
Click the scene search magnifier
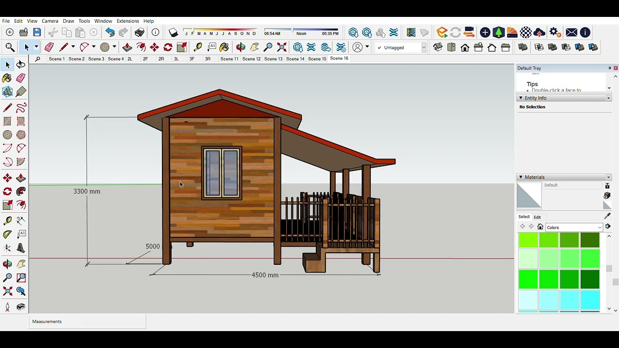38,59
